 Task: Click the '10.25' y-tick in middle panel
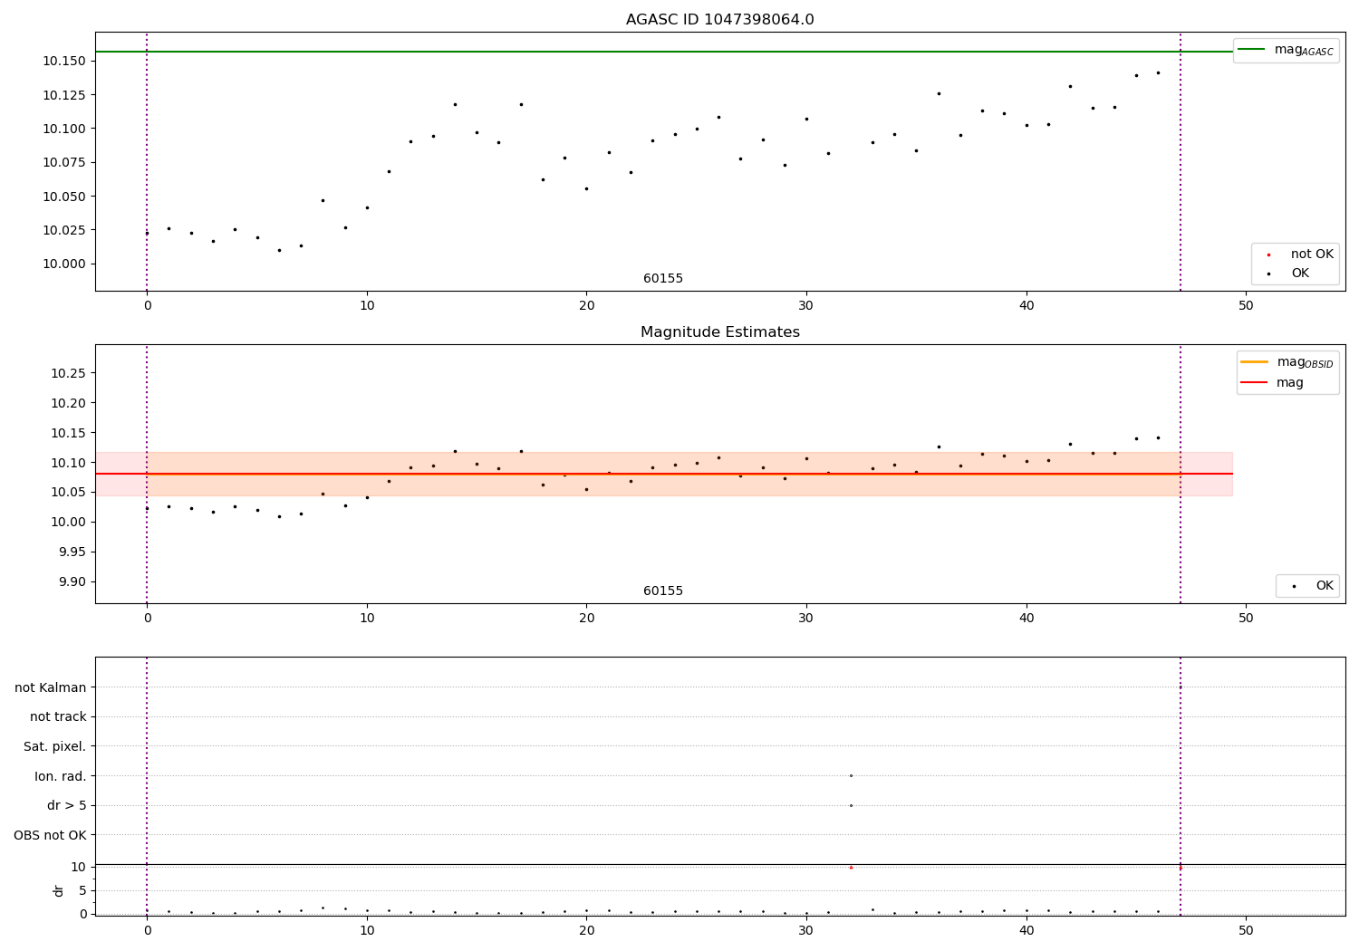pos(69,373)
